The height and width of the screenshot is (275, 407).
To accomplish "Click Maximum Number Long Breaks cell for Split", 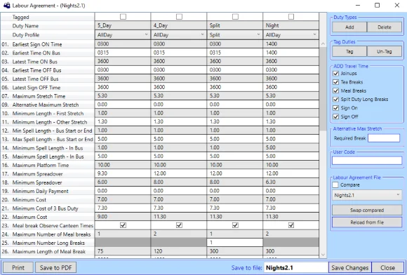I will (235, 243).
